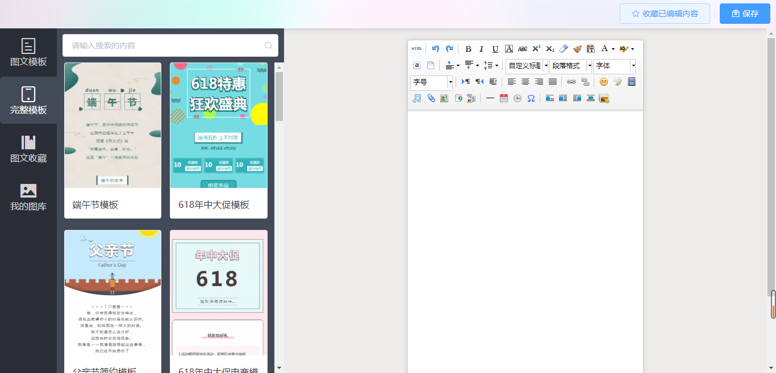The image size is (776, 373).
Task: Click the 保存 save button
Action: coord(745,14)
